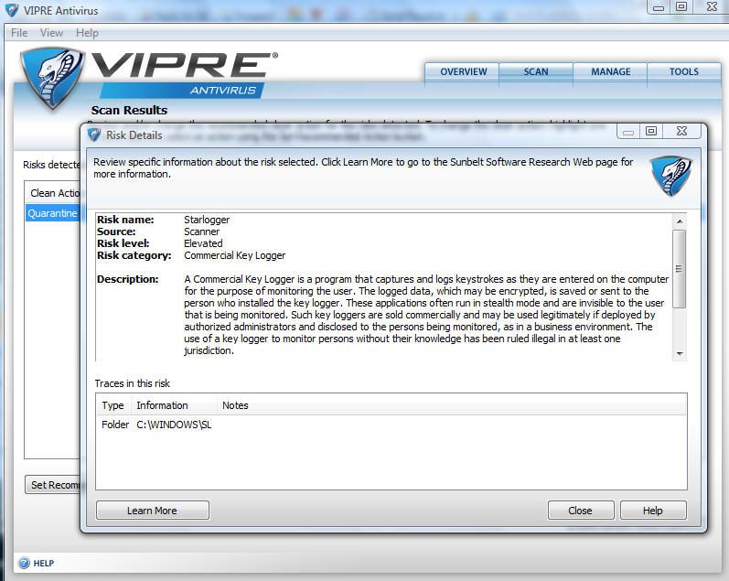The width and height of the screenshot is (729, 581).
Task: Click the Close button in the dialog
Action: click(580, 511)
